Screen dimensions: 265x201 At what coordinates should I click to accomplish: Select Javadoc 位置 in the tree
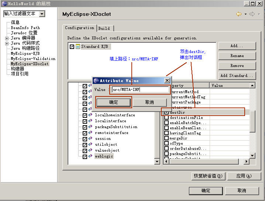24,33
